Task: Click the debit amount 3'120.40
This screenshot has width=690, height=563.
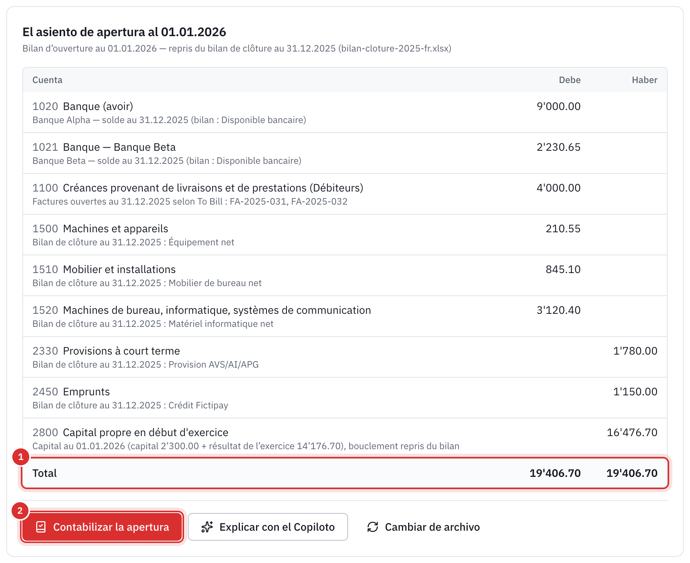Action: [559, 310]
